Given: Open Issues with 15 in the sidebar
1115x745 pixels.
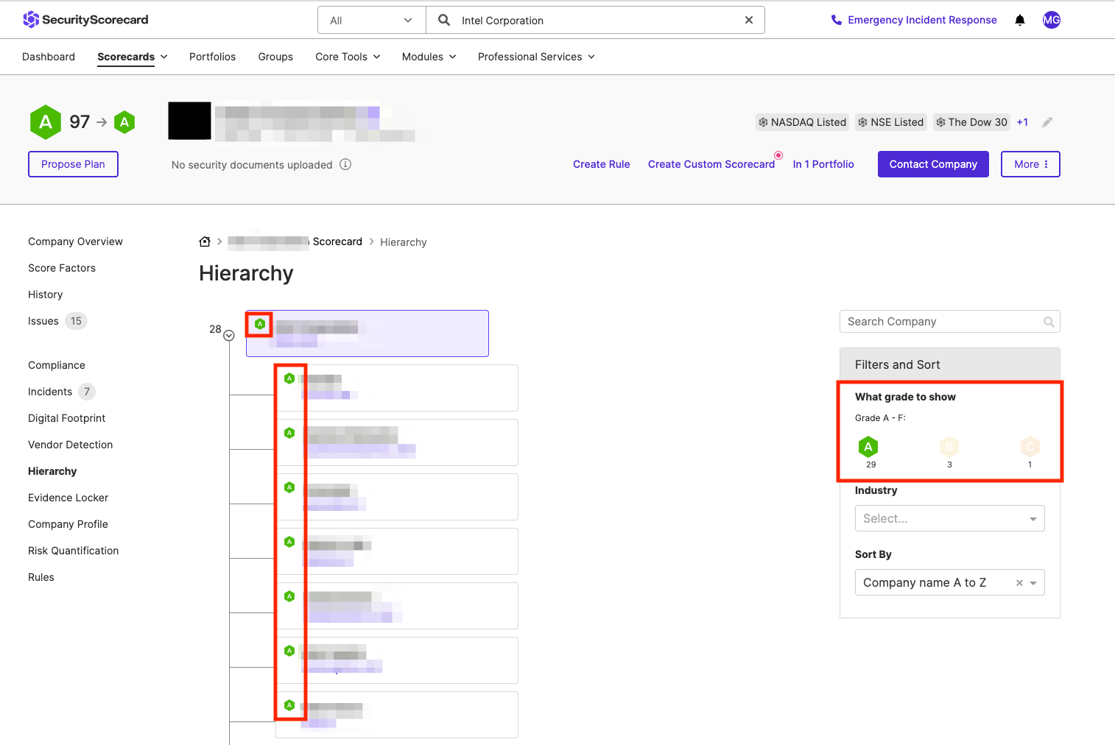Looking at the screenshot, I should (57, 321).
